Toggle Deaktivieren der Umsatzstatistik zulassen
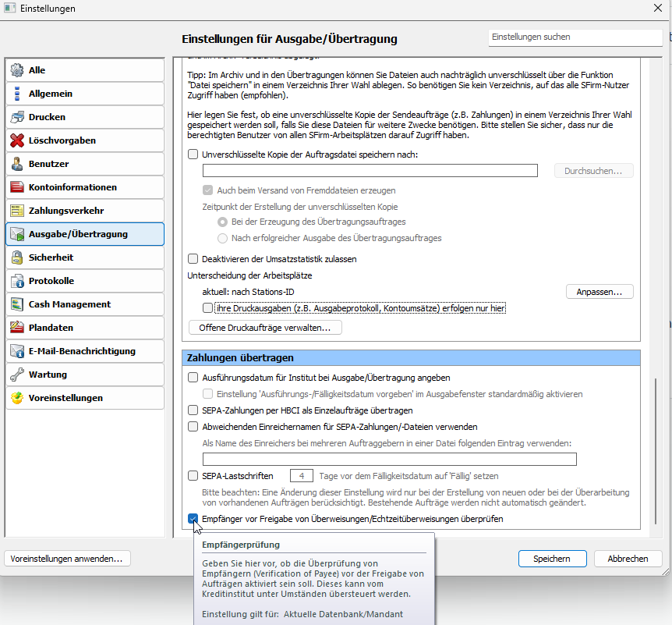Screen dimensions: 672x625 [x=193, y=259]
